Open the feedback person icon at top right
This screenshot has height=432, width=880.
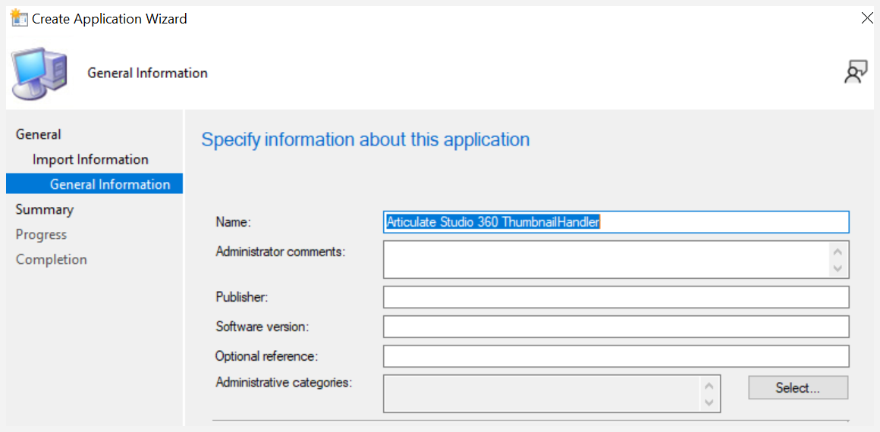coord(856,73)
